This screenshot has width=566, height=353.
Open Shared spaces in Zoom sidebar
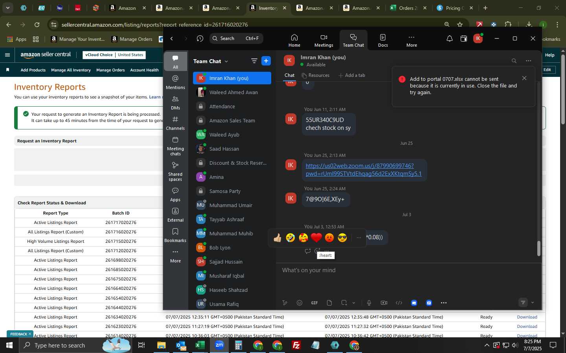tap(175, 171)
